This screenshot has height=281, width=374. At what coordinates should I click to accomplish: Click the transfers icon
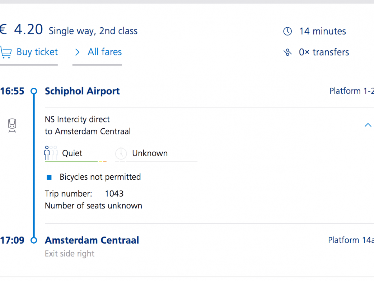click(x=287, y=52)
